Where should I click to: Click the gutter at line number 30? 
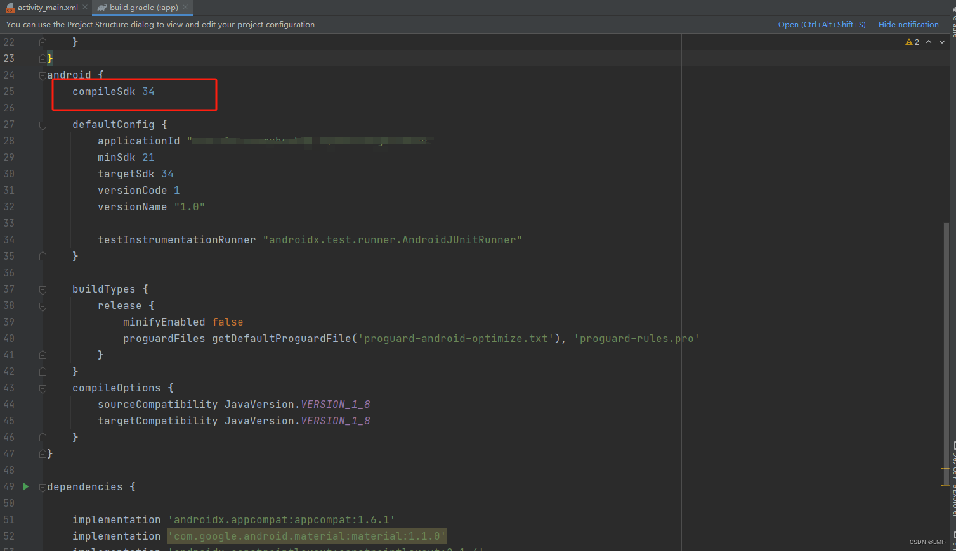(9, 174)
